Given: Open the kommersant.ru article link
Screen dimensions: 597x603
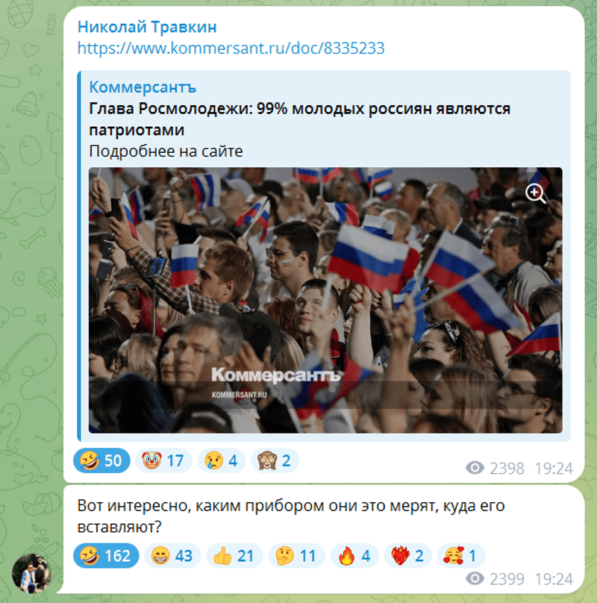Looking at the screenshot, I should (x=231, y=49).
